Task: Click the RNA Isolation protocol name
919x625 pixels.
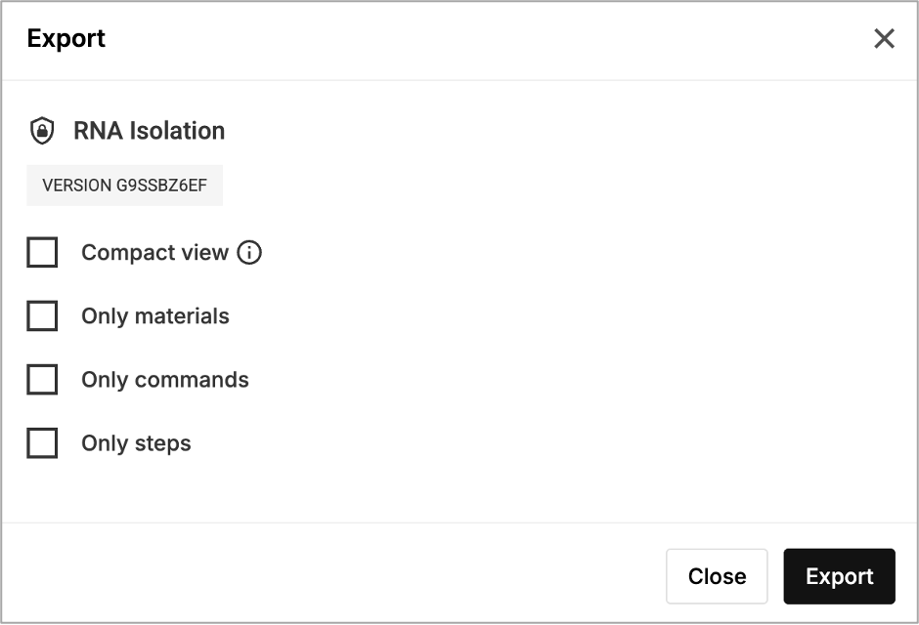Action: [x=148, y=130]
